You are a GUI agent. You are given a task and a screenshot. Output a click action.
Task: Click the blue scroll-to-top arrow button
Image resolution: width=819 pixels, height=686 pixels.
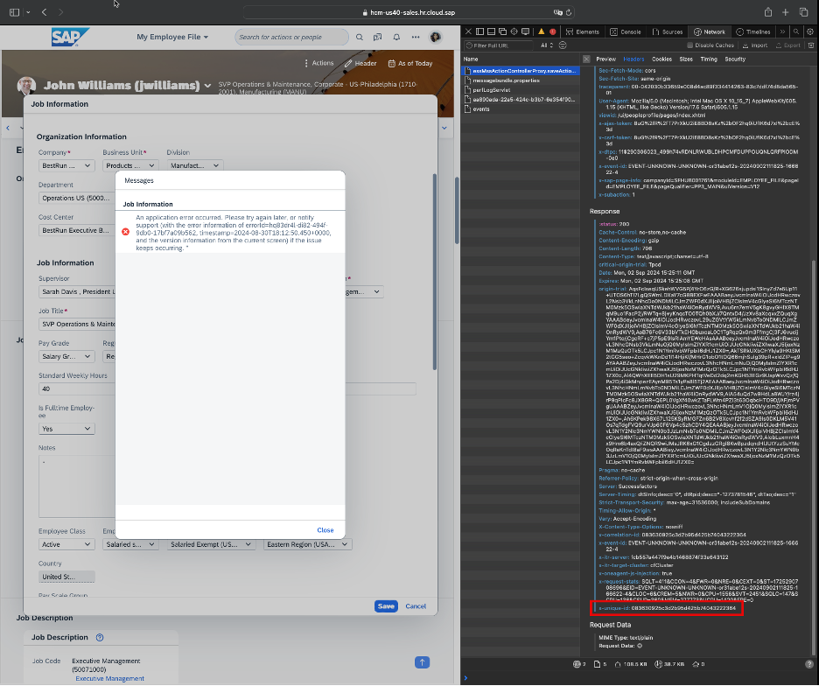422,662
